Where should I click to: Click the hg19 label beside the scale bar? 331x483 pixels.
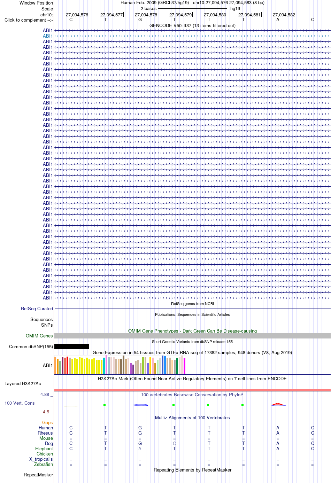point(235,8)
